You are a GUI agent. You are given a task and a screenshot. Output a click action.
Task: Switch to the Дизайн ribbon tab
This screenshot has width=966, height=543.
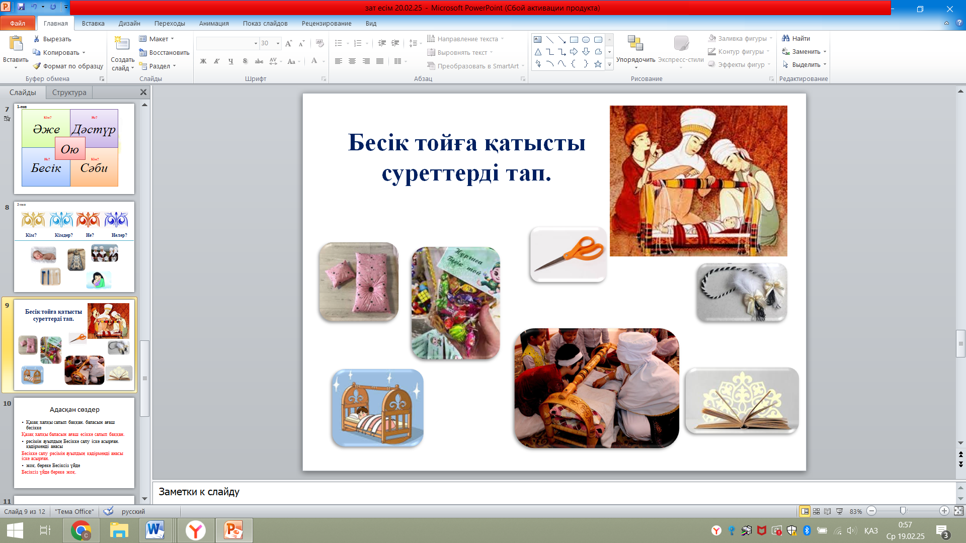pyautogui.click(x=129, y=23)
